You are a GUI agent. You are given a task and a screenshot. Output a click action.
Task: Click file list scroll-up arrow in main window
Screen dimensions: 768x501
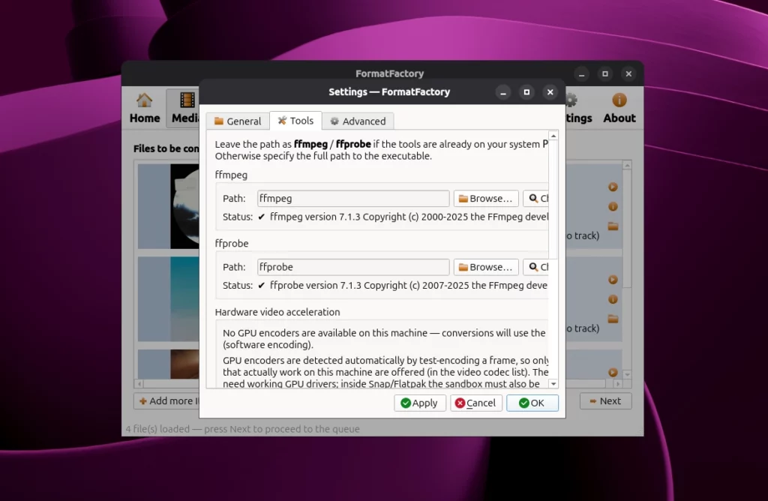pyautogui.click(x=627, y=166)
